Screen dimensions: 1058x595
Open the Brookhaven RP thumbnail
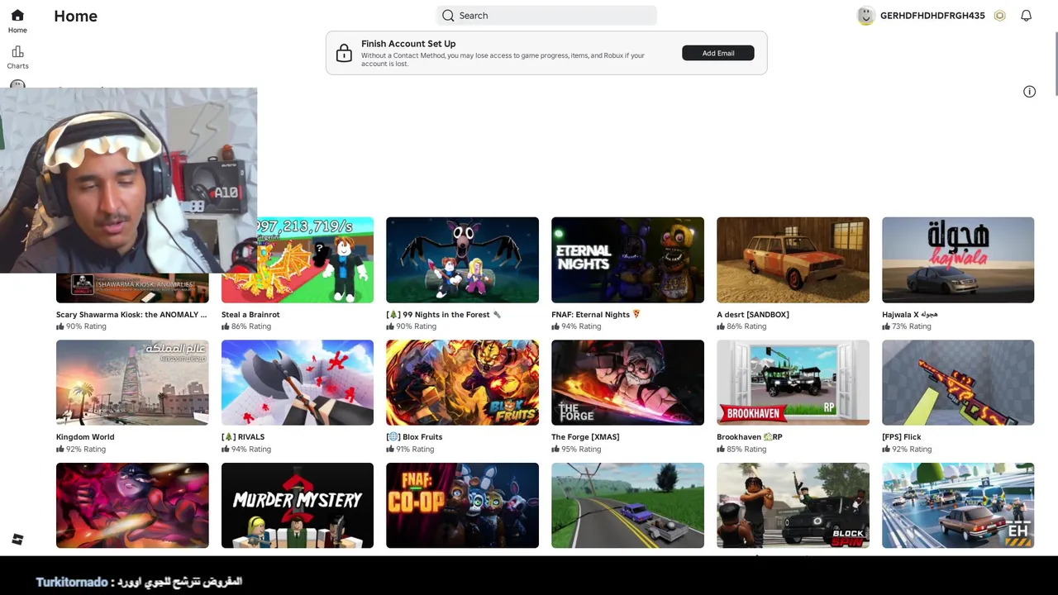[x=793, y=383]
